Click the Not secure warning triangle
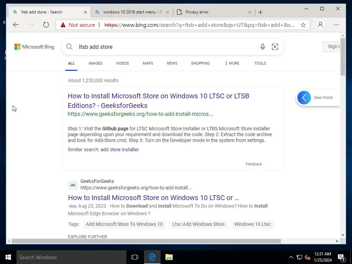This screenshot has height=264, width=352. click(x=63, y=25)
